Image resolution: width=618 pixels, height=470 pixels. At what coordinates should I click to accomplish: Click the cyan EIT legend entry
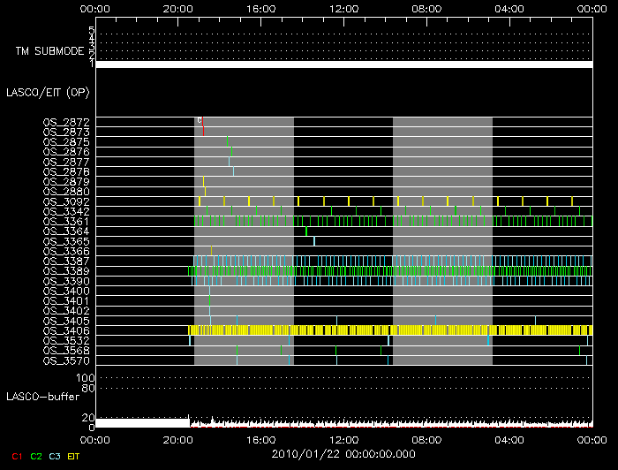point(74,456)
